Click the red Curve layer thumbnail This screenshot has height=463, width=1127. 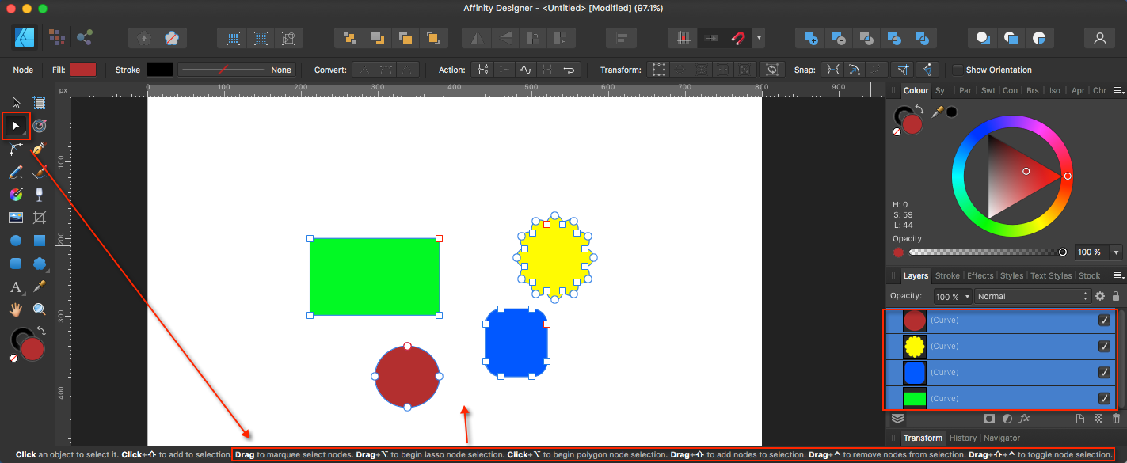(913, 320)
